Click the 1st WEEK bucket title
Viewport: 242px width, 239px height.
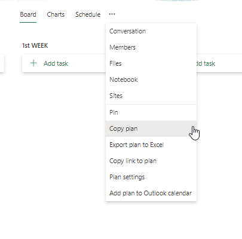35,45
